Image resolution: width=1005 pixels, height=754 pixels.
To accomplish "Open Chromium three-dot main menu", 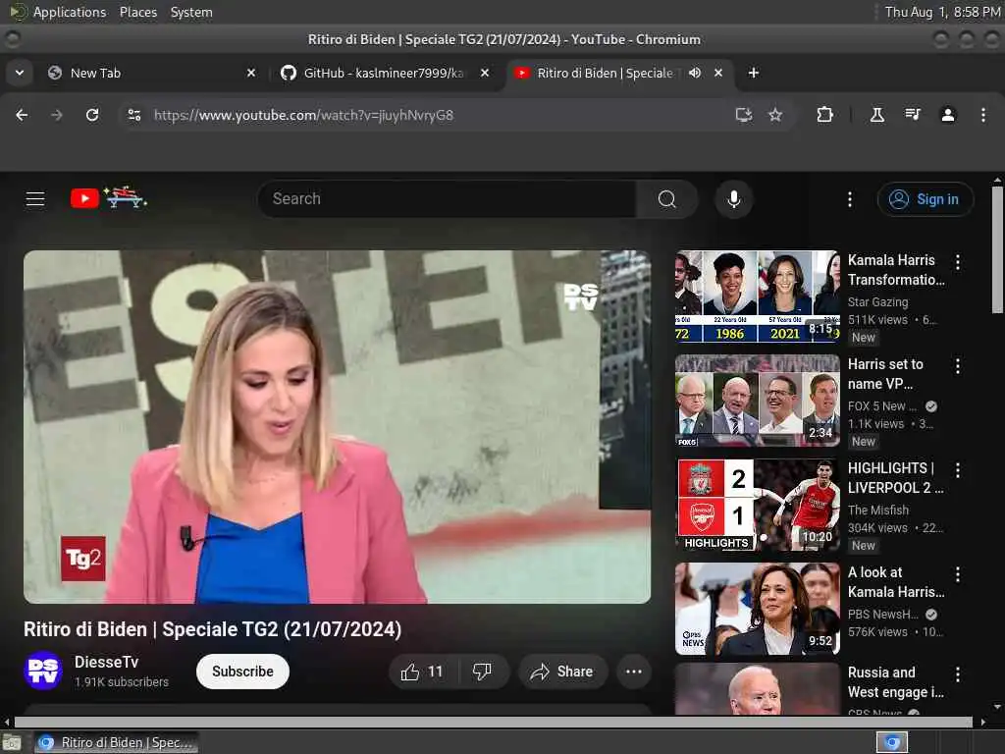I will point(983,115).
